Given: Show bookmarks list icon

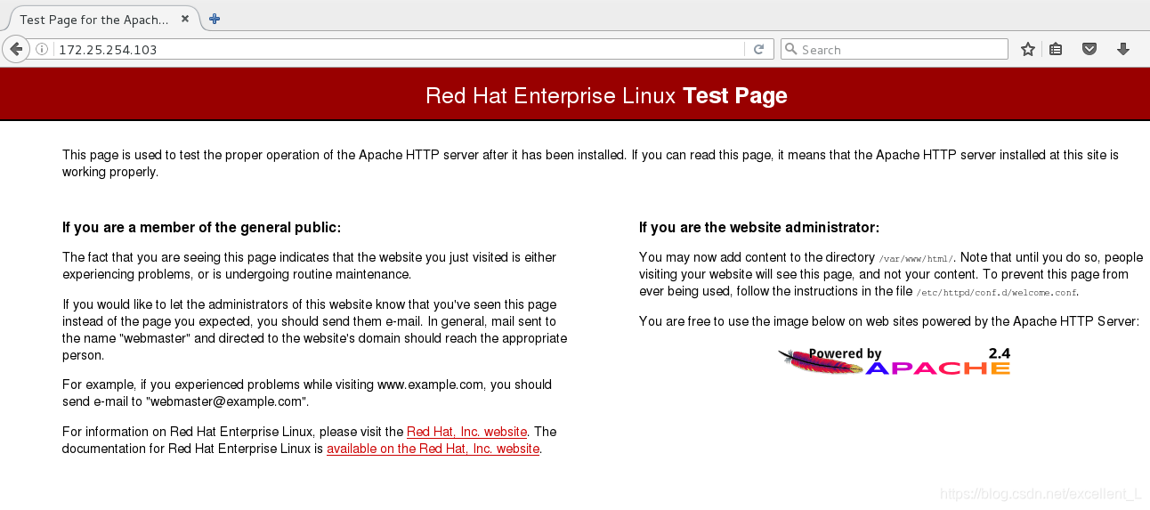Looking at the screenshot, I should tap(1056, 50).
